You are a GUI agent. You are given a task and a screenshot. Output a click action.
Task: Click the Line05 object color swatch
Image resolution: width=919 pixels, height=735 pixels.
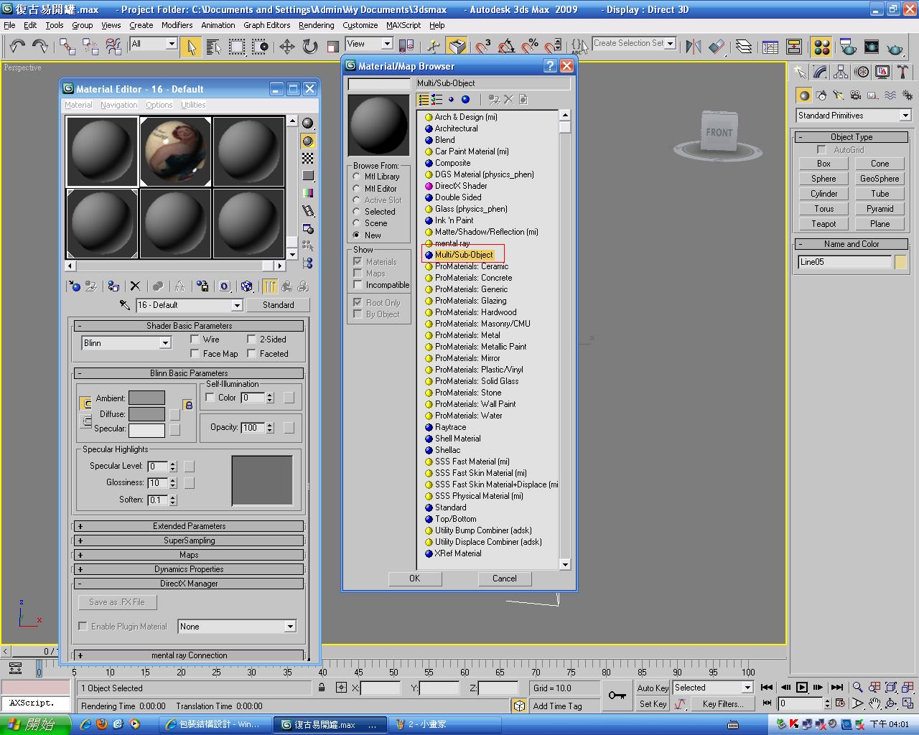900,262
